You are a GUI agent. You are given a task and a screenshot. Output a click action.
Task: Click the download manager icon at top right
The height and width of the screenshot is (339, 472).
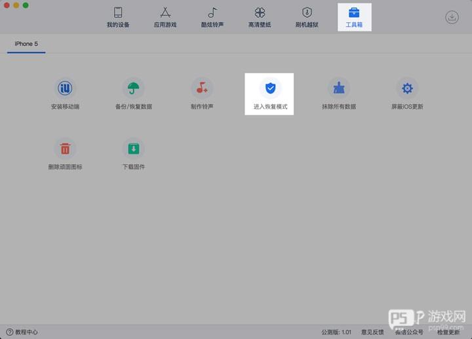452,17
